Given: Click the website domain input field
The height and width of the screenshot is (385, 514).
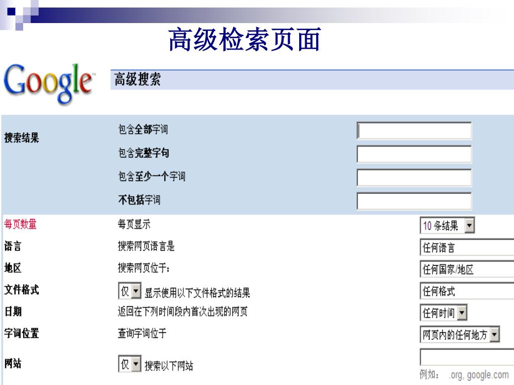Looking at the screenshot, I should (467, 357).
